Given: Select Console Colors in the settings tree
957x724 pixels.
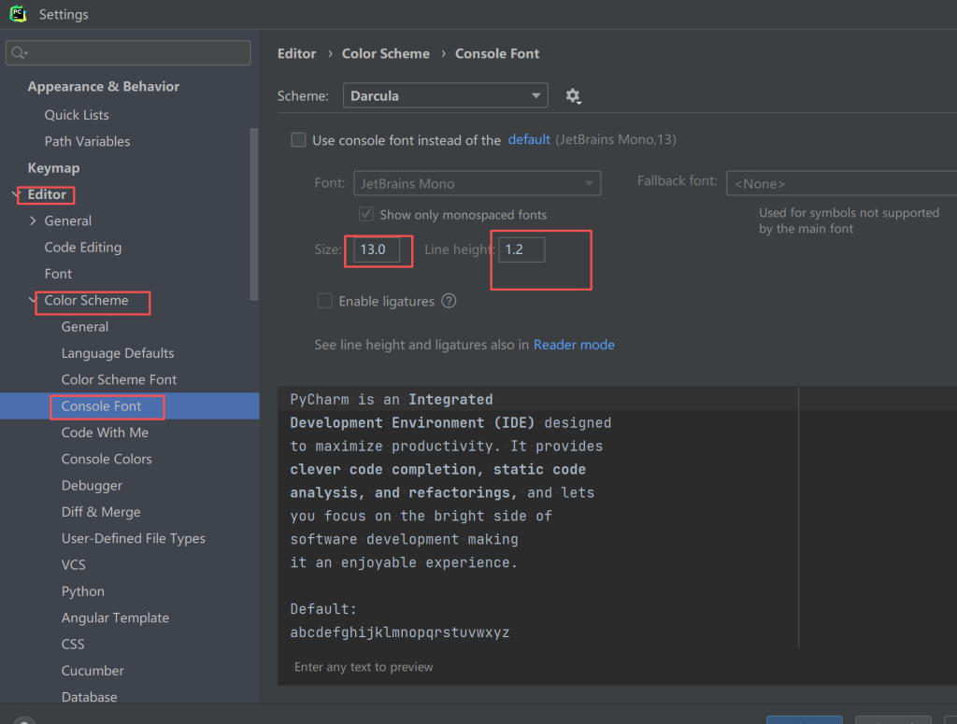Looking at the screenshot, I should (107, 459).
